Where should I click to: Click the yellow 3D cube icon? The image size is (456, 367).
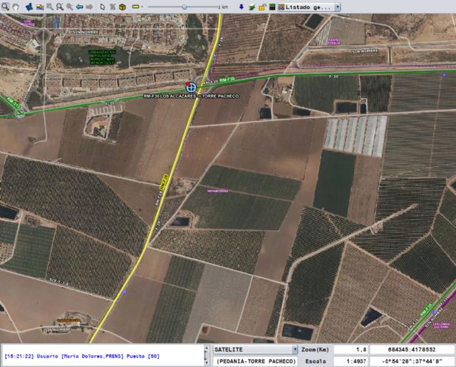(x=122, y=6)
